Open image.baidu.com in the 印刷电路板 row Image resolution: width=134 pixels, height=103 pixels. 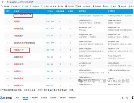(x=114, y=56)
